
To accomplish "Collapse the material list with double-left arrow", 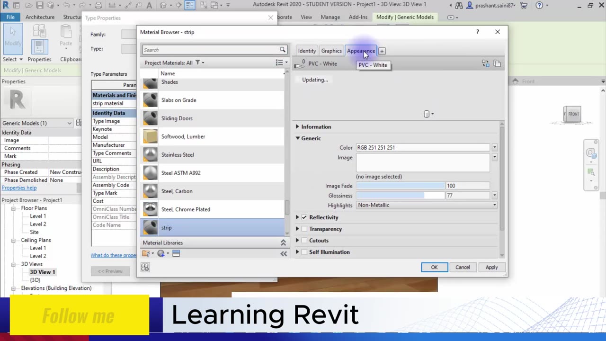I will click(x=284, y=254).
